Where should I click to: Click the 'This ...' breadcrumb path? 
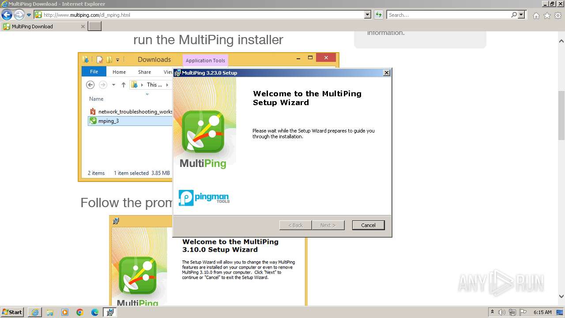coord(154,85)
